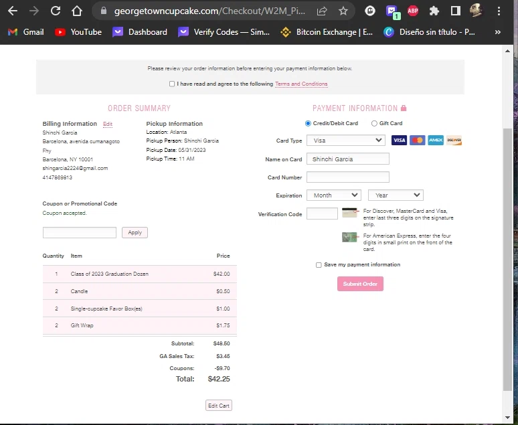Click the coupon code input box
Viewport: 518px width, 425px height.
(x=79, y=232)
